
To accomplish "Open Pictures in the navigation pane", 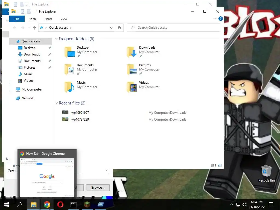I will 30,68.
